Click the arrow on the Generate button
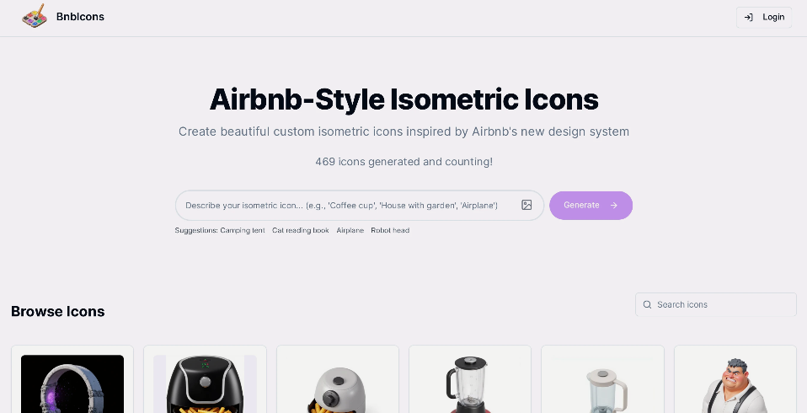This screenshot has height=413, width=807. point(613,205)
